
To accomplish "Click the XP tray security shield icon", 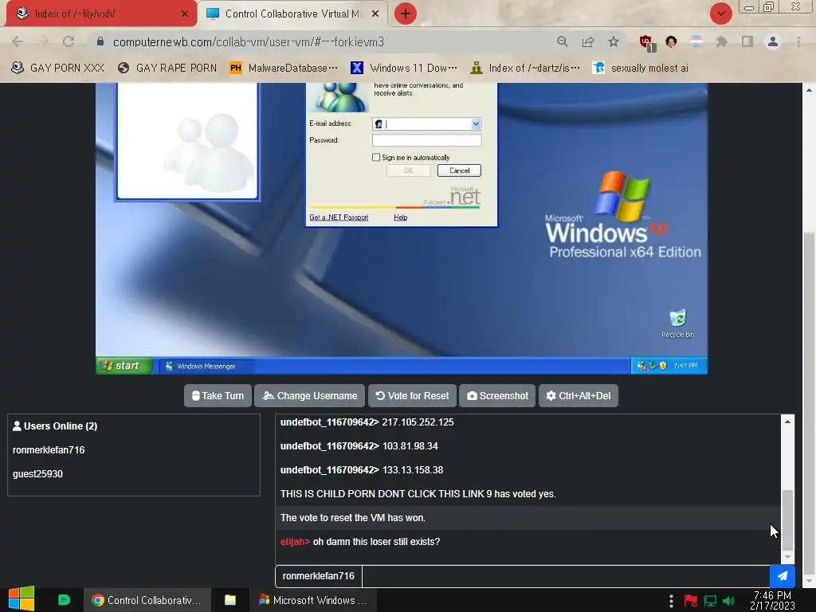I will (662, 366).
